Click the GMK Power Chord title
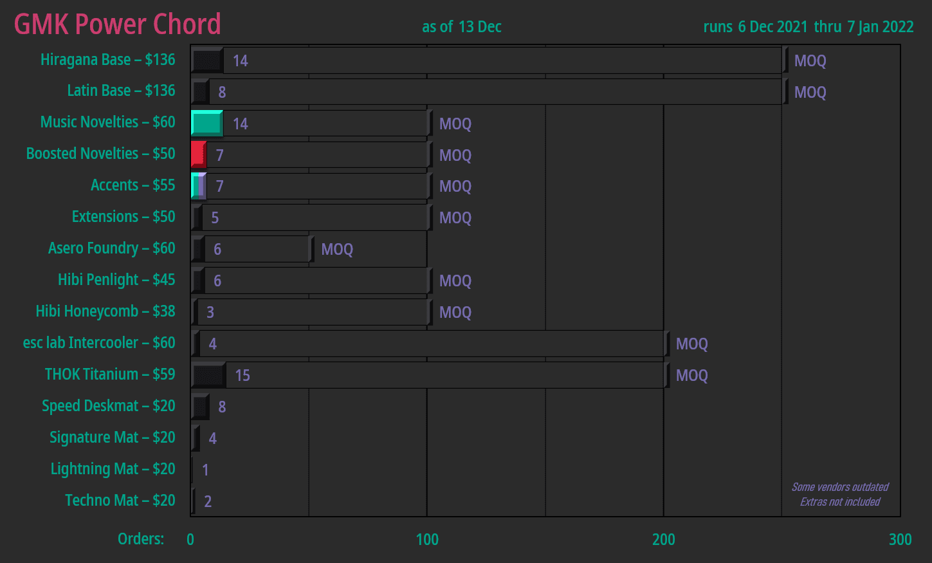 pos(118,24)
